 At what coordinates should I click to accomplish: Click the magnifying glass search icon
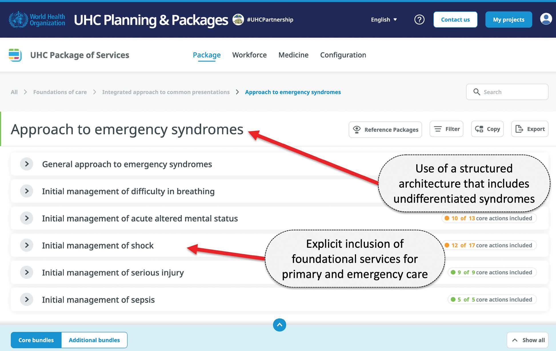(477, 92)
